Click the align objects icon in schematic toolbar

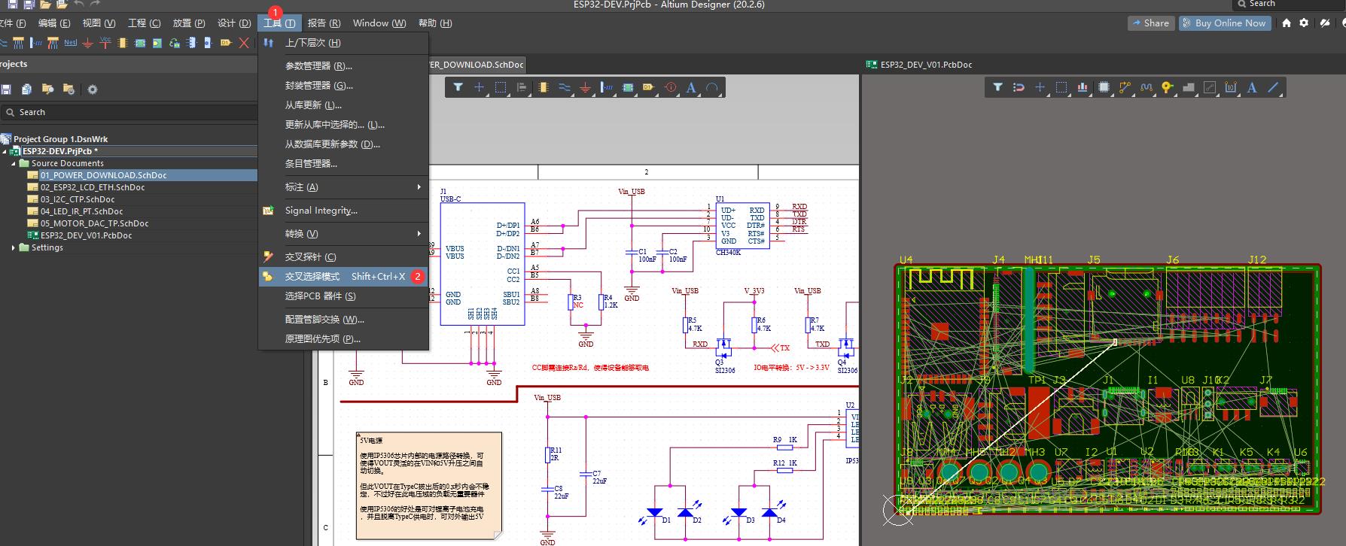(521, 88)
